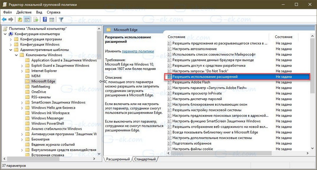Screen dimensions: 317x170
Task: Click the forward arrow in the toolbar
Action: click(11, 19)
